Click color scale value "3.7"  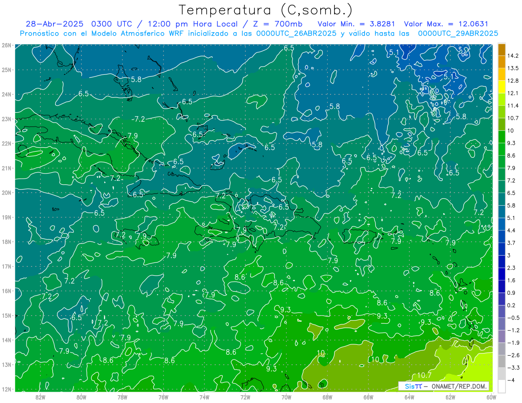(511, 243)
